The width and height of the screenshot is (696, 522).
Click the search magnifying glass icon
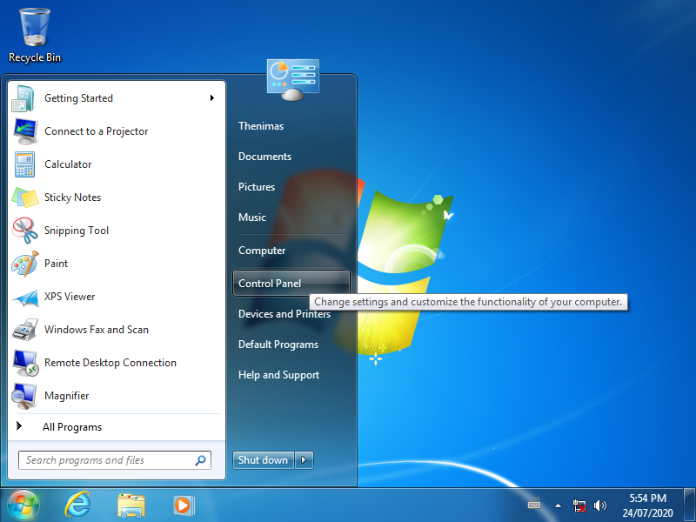pos(200,460)
